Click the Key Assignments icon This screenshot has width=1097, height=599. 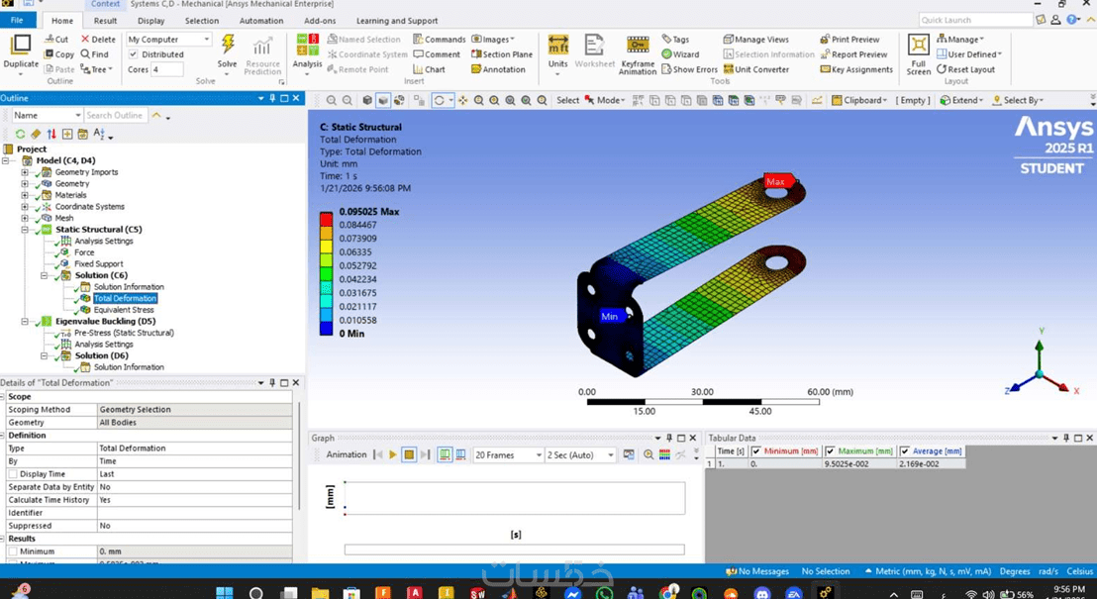coord(825,69)
